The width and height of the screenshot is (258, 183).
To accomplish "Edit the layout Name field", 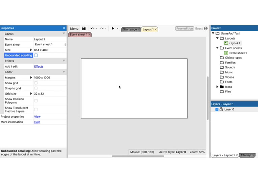I will click(50, 39).
